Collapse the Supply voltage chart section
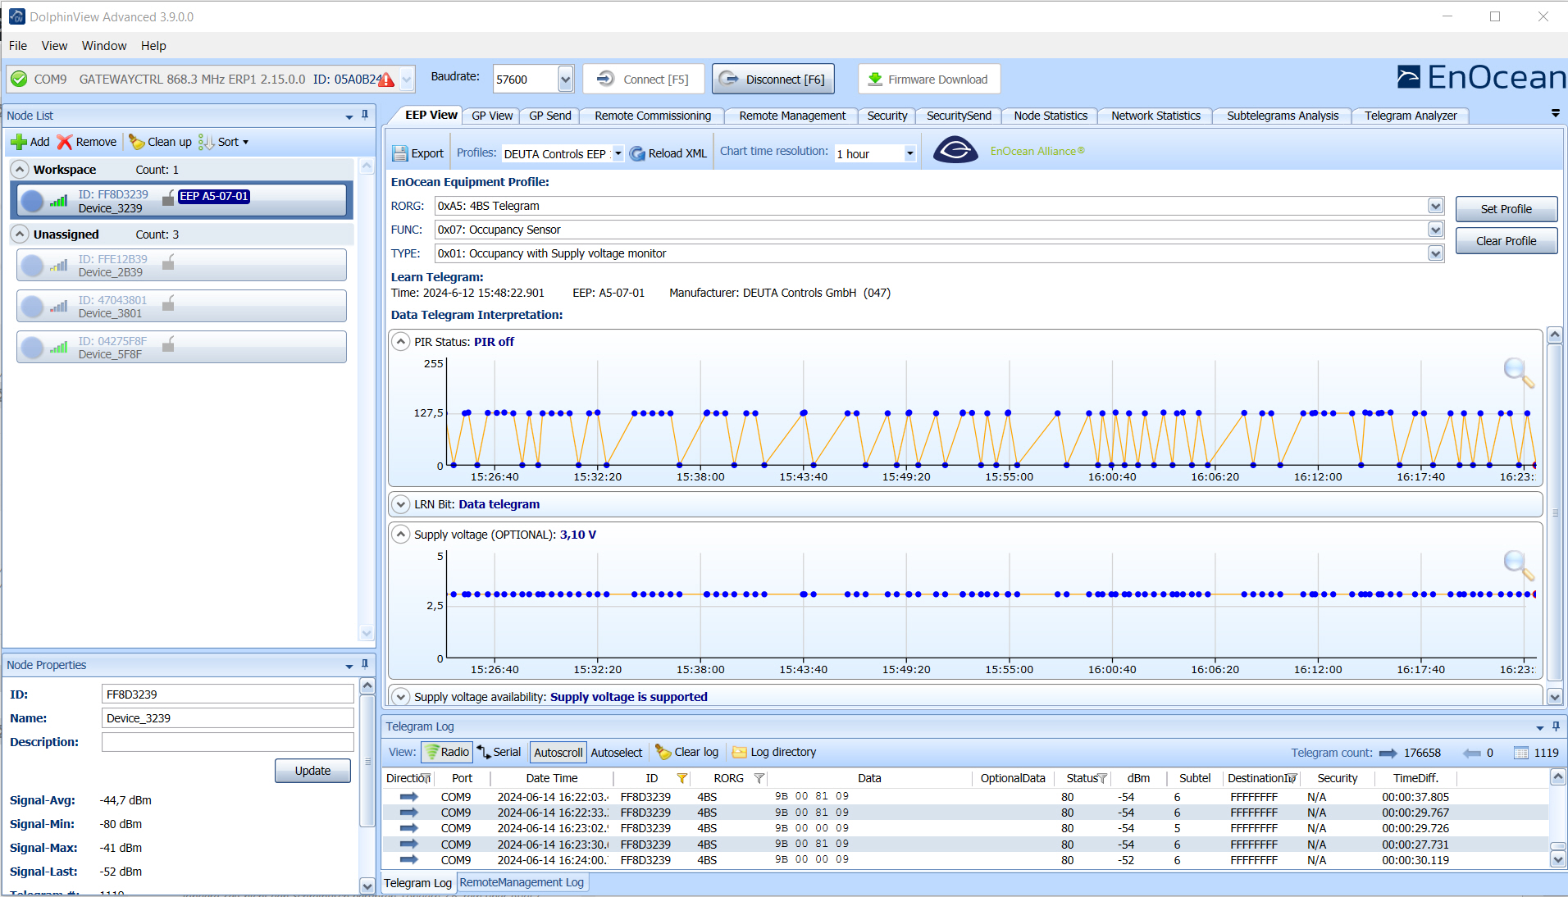 (x=401, y=534)
